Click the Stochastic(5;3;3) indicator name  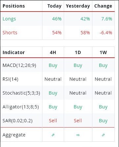pos(21,93)
